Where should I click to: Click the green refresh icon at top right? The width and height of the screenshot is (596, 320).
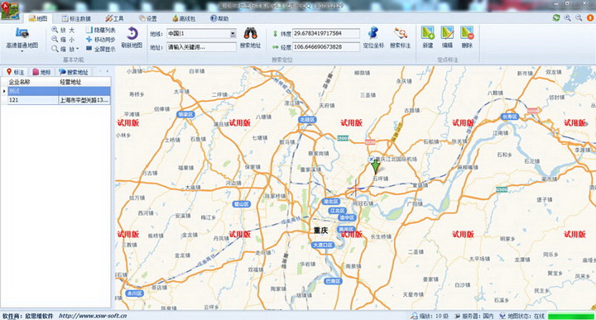556,18
